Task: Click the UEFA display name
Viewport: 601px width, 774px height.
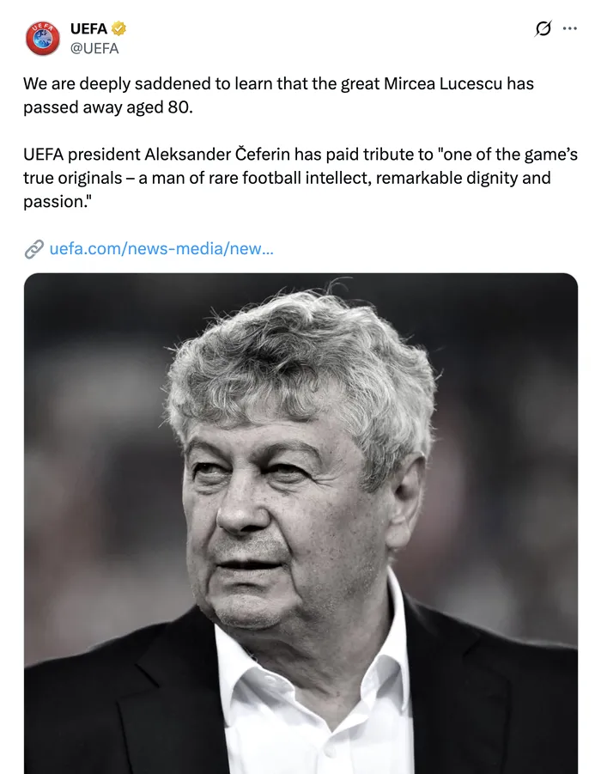Action: tap(88, 29)
